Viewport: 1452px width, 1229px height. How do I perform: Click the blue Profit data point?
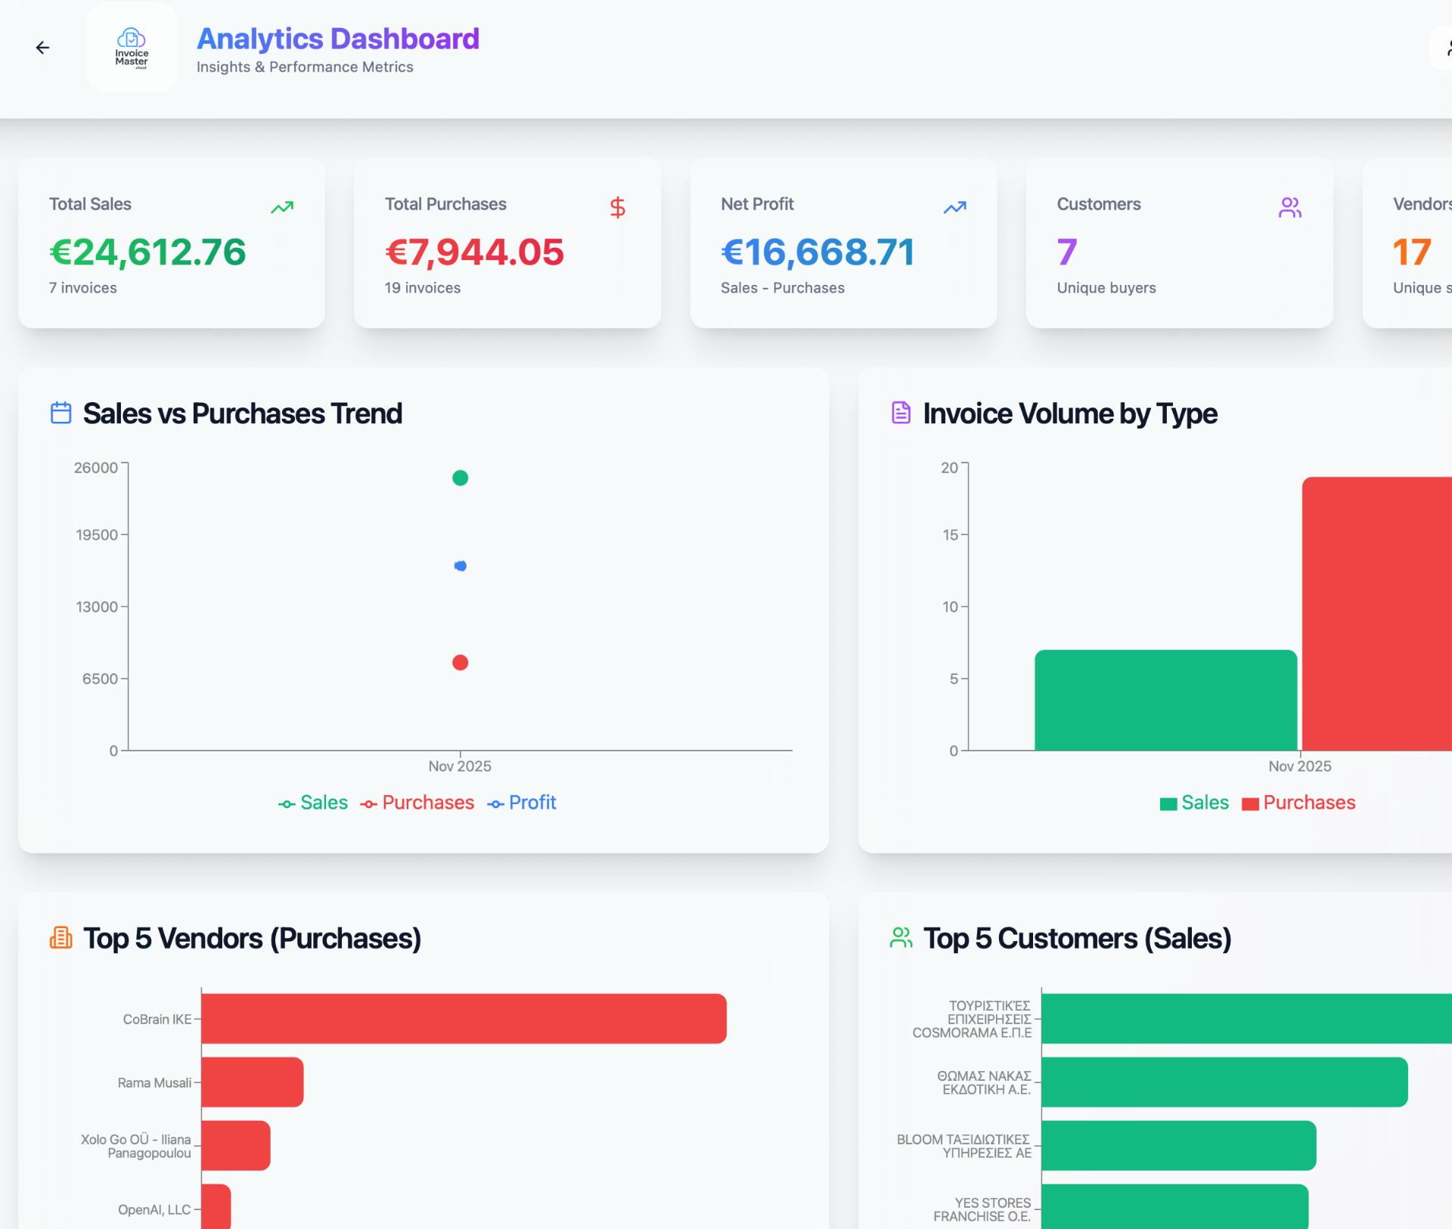pyautogui.click(x=460, y=565)
